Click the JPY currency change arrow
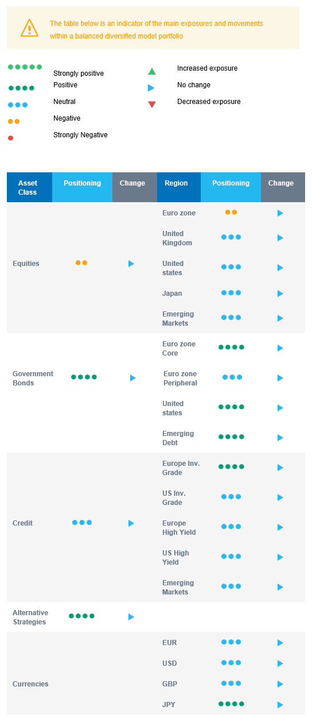 [x=280, y=705]
